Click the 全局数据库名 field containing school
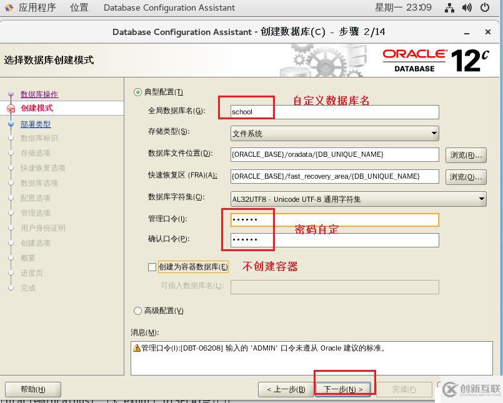This screenshot has width=503, height=403. tap(334, 112)
